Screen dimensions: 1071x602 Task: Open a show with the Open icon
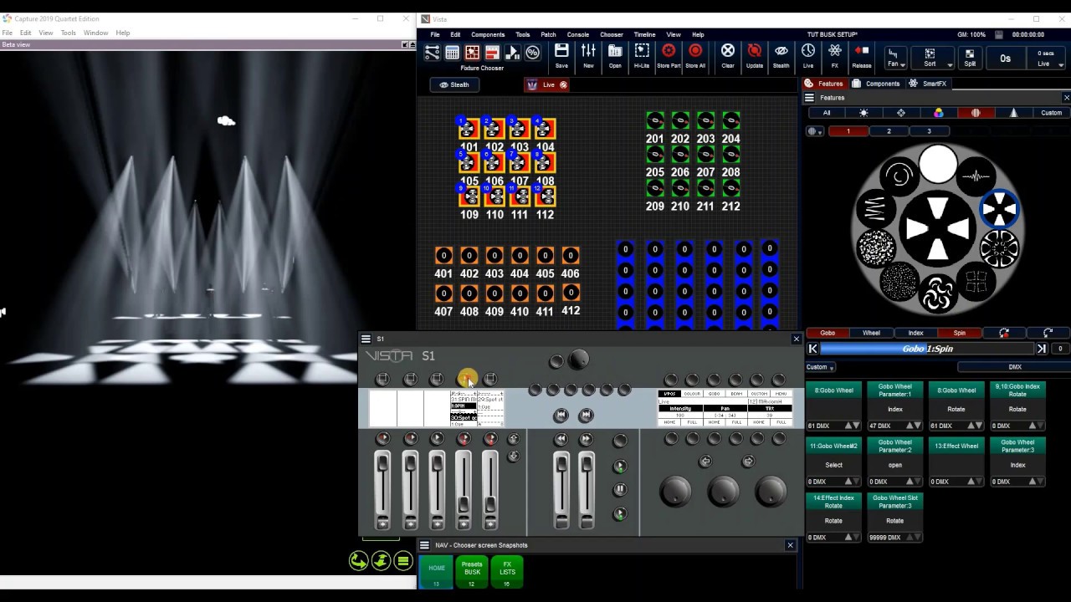(x=615, y=56)
